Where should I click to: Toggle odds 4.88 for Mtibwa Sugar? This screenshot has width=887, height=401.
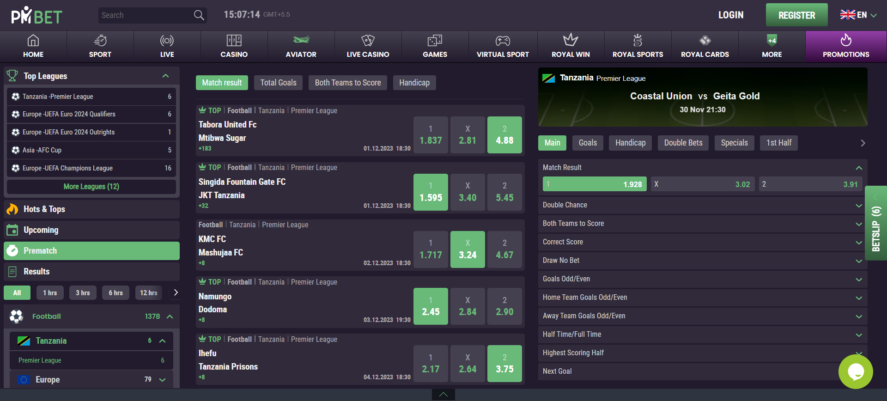pos(504,135)
